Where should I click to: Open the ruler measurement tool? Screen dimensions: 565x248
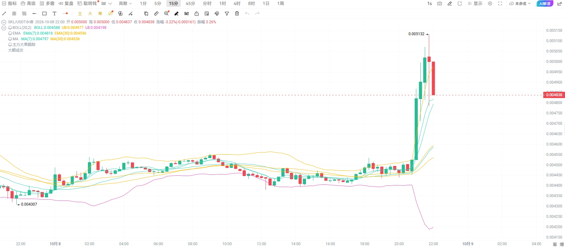click(156, 14)
